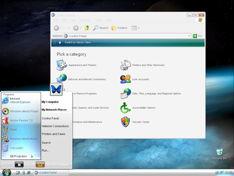Viewport: 234px width, 176px height.
Task: Click the Forward arrow toolbar icon
Action: 76,28
